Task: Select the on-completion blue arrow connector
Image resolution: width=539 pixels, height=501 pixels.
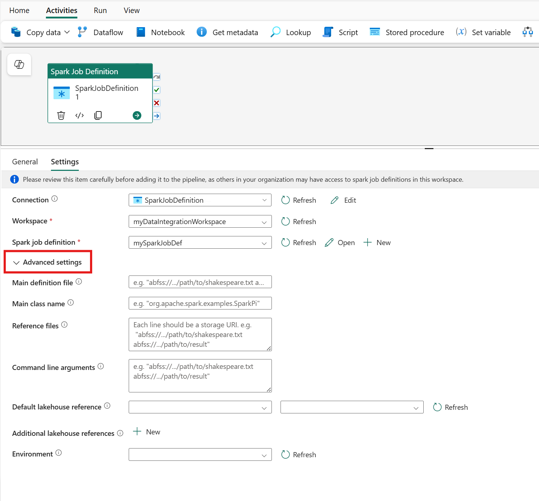Action: [157, 116]
